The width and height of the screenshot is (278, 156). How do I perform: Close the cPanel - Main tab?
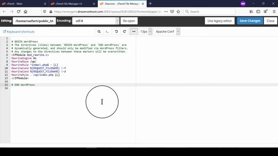(x=45, y=4)
